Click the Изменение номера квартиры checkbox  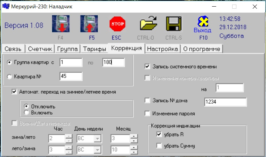click(147, 78)
